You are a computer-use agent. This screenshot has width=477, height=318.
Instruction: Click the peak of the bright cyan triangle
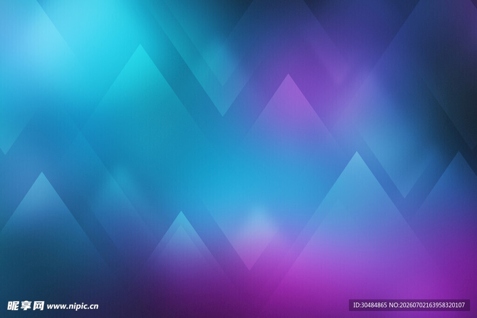coord(140,45)
